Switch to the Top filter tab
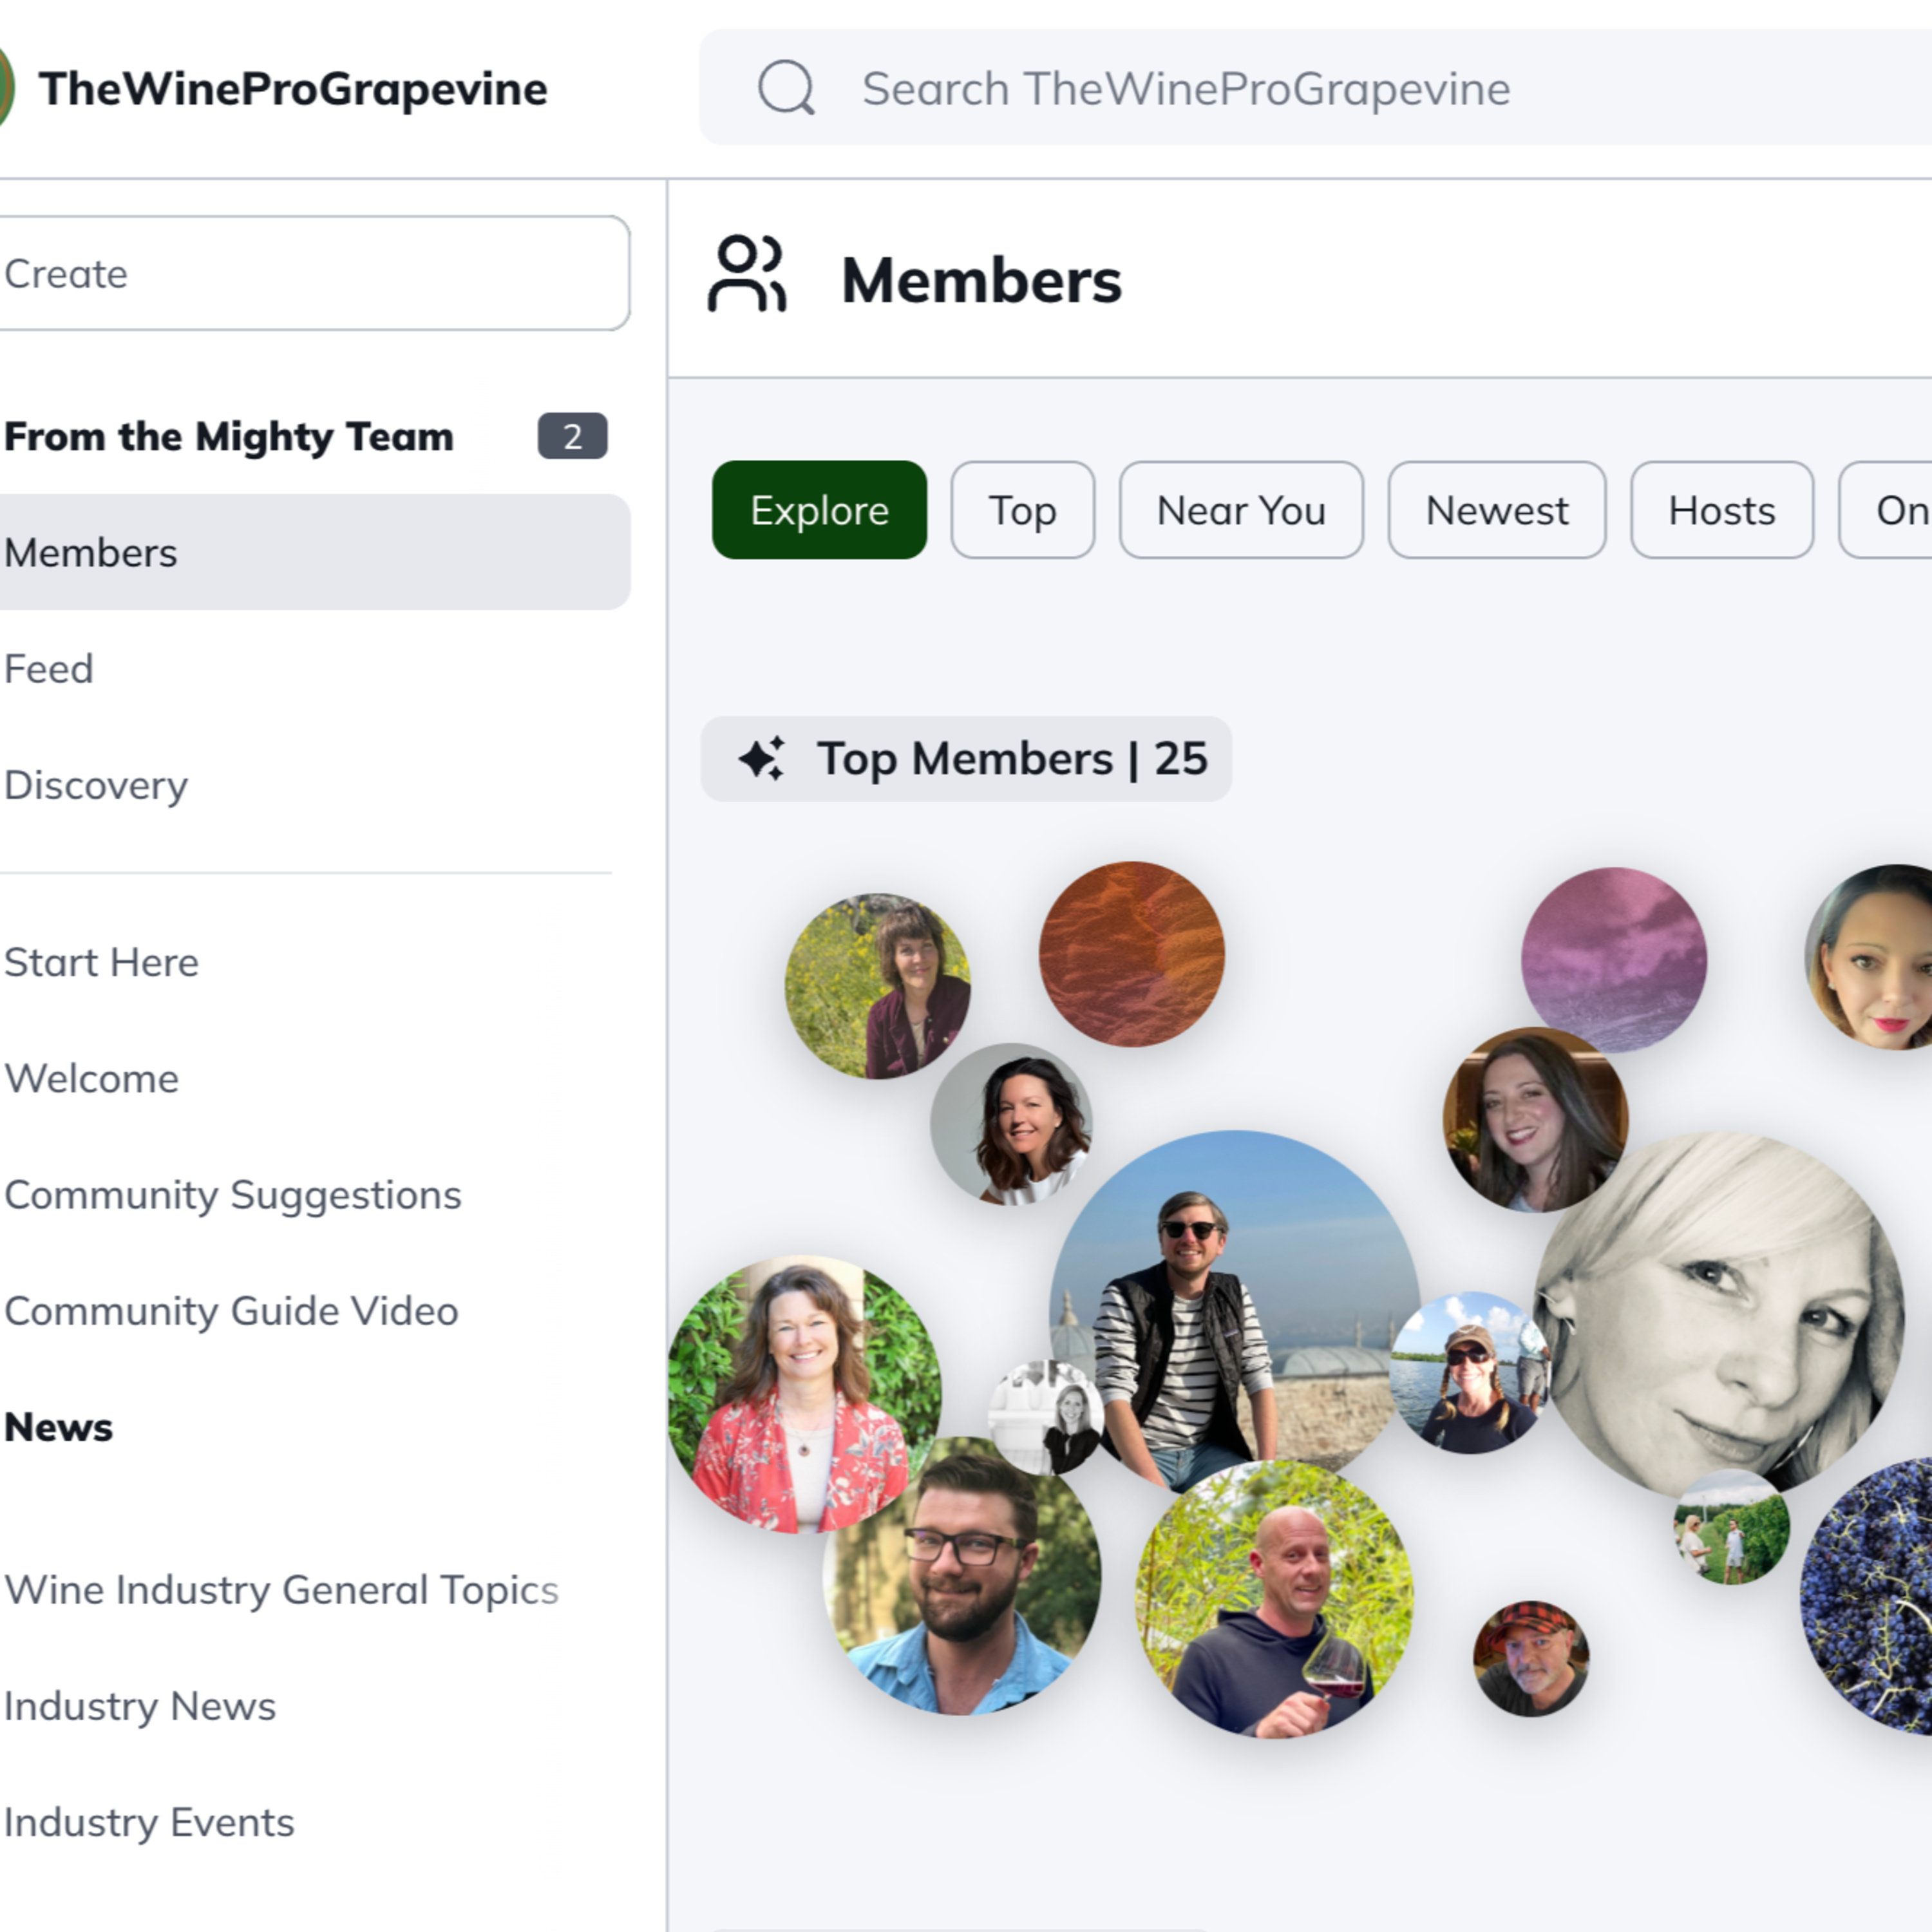 1022,510
